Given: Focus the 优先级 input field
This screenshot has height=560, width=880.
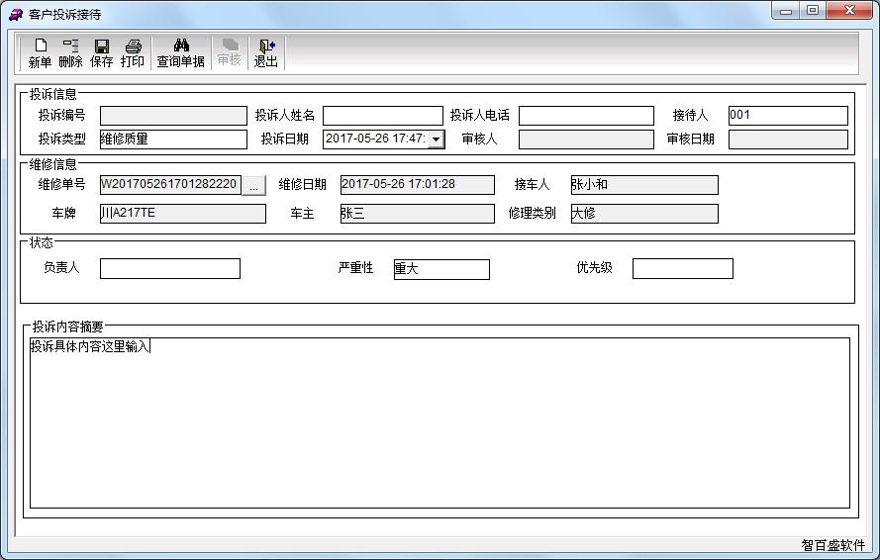Looking at the screenshot, I should coord(682,268).
